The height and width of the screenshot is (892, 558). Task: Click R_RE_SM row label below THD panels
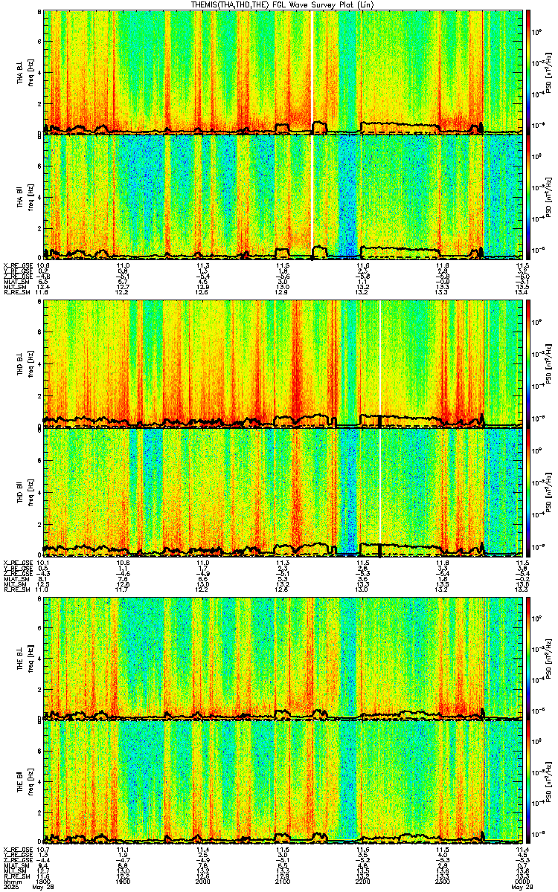tap(16, 589)
